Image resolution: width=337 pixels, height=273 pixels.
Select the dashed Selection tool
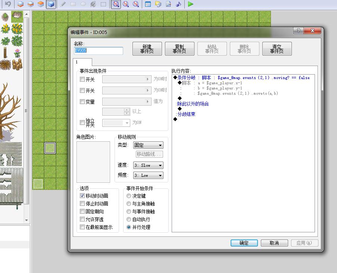[103, 4]
